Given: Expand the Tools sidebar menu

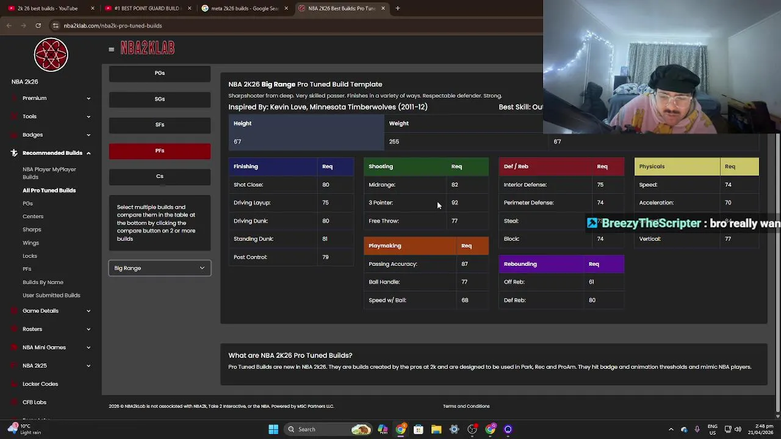Looking at the screenshot, I should tap(51, 116).
